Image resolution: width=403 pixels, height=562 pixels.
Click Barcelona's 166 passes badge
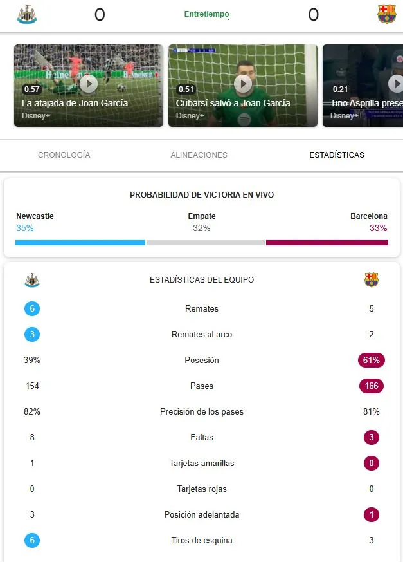(x=371, y=386)
